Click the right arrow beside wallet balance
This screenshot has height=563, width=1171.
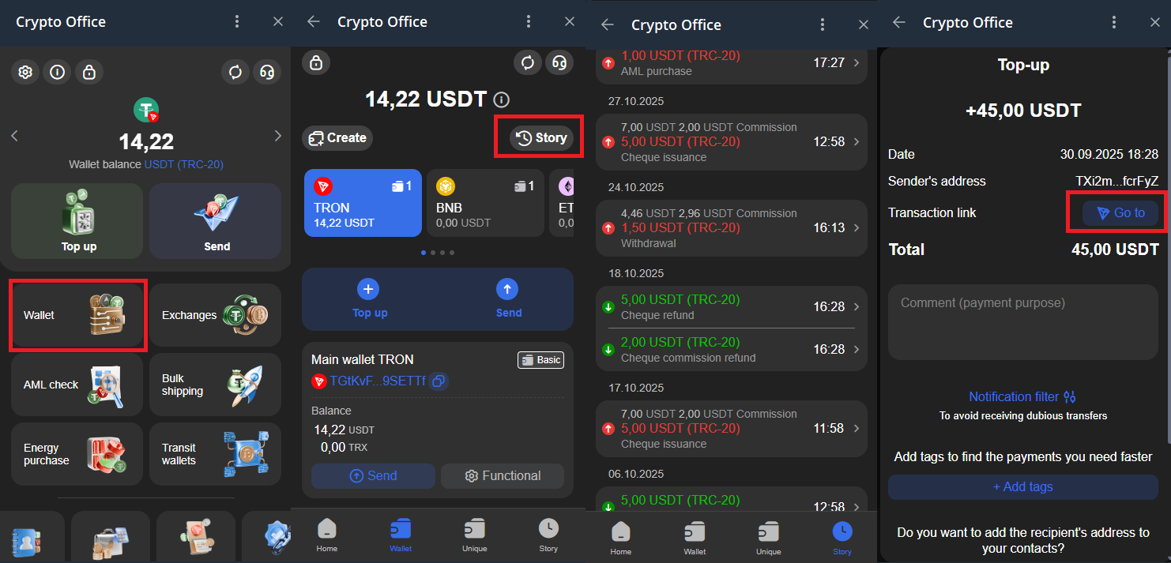277,135
